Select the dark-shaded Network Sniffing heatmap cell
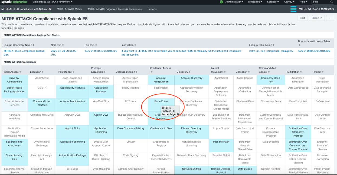Viewport: 337px width, 175px height. [191, 169]
